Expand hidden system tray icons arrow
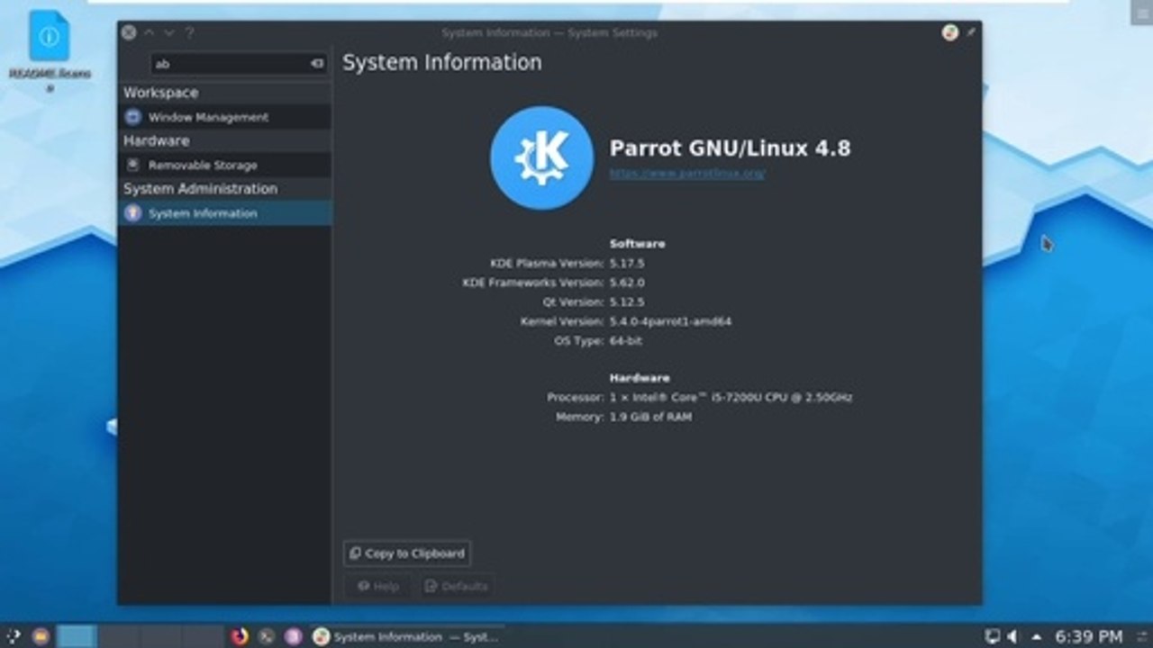The height and width of the screenshot is (648, 1153). point(1037,636)
